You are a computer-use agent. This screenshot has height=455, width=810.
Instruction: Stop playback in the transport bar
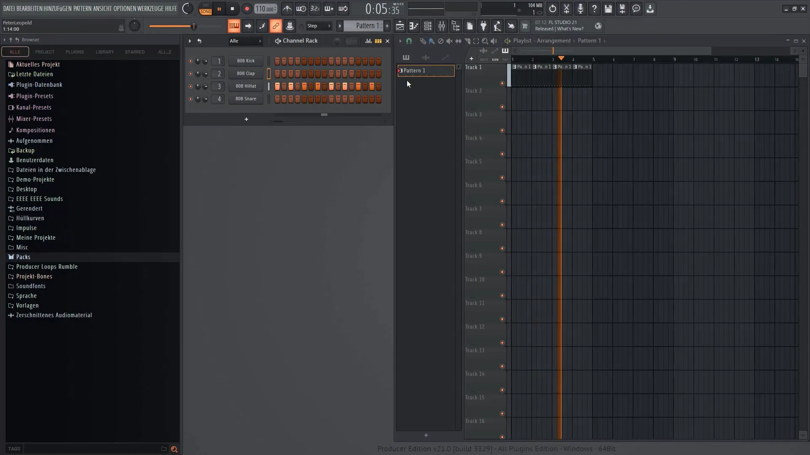tap(232, 9)
